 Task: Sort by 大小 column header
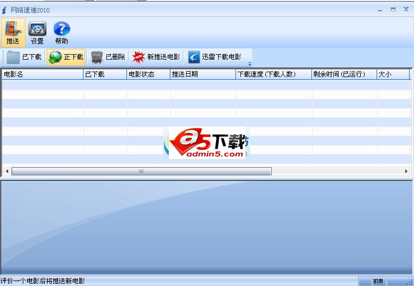tap(393, 74)
